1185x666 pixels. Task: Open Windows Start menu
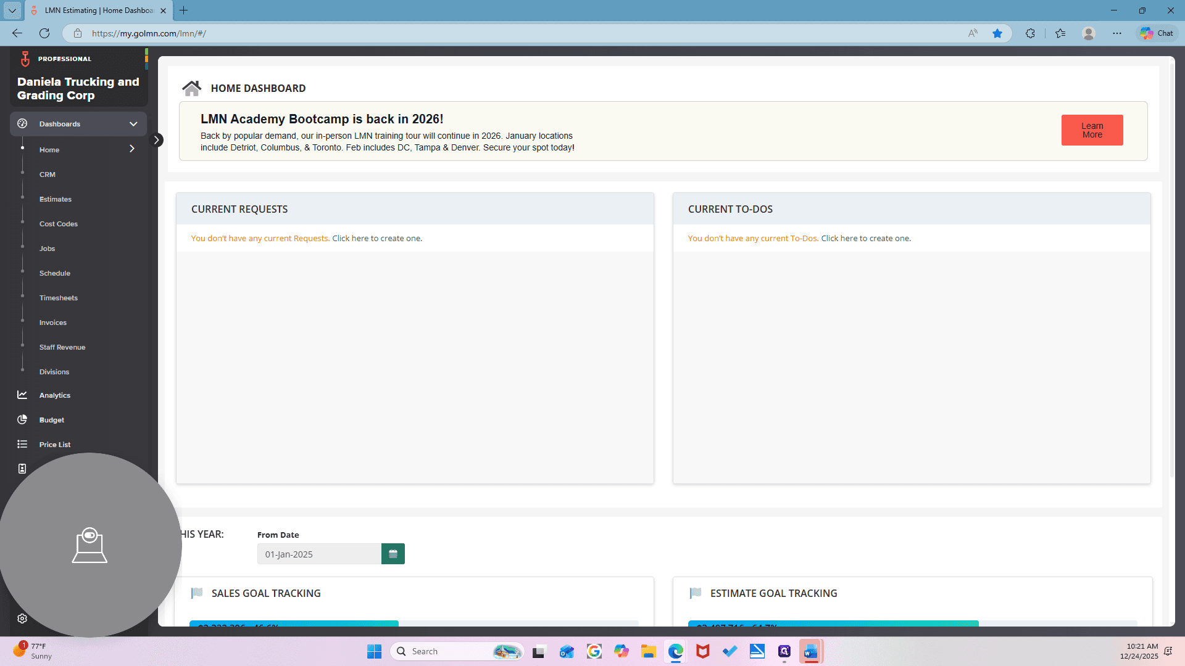[374, 651]
